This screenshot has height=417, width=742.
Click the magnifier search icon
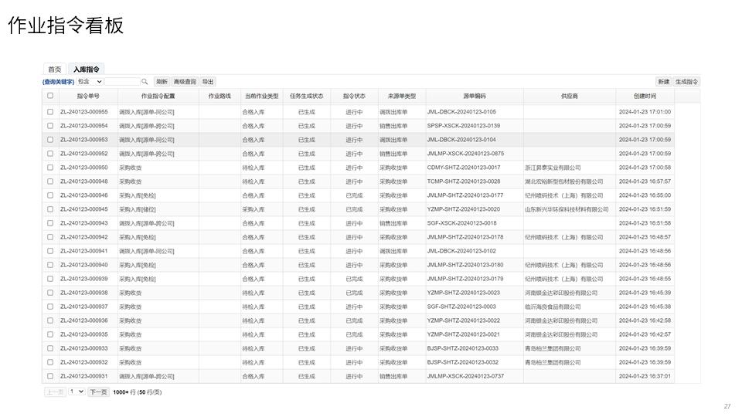coord(145,82)
